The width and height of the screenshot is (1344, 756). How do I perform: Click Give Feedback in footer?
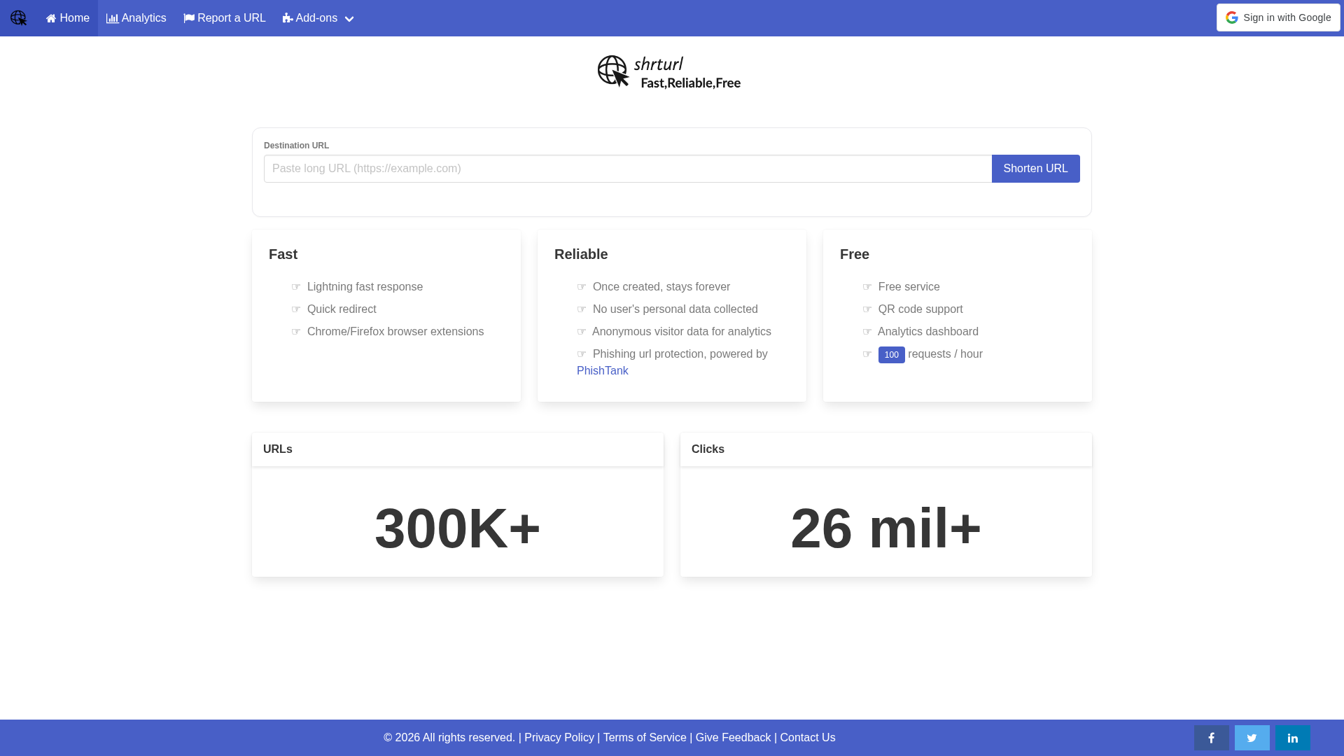[x=733, y=738]
